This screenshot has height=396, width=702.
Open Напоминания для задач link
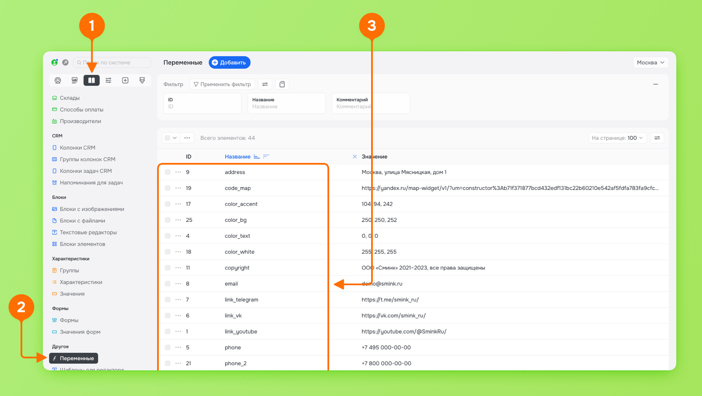click(91, 183)
